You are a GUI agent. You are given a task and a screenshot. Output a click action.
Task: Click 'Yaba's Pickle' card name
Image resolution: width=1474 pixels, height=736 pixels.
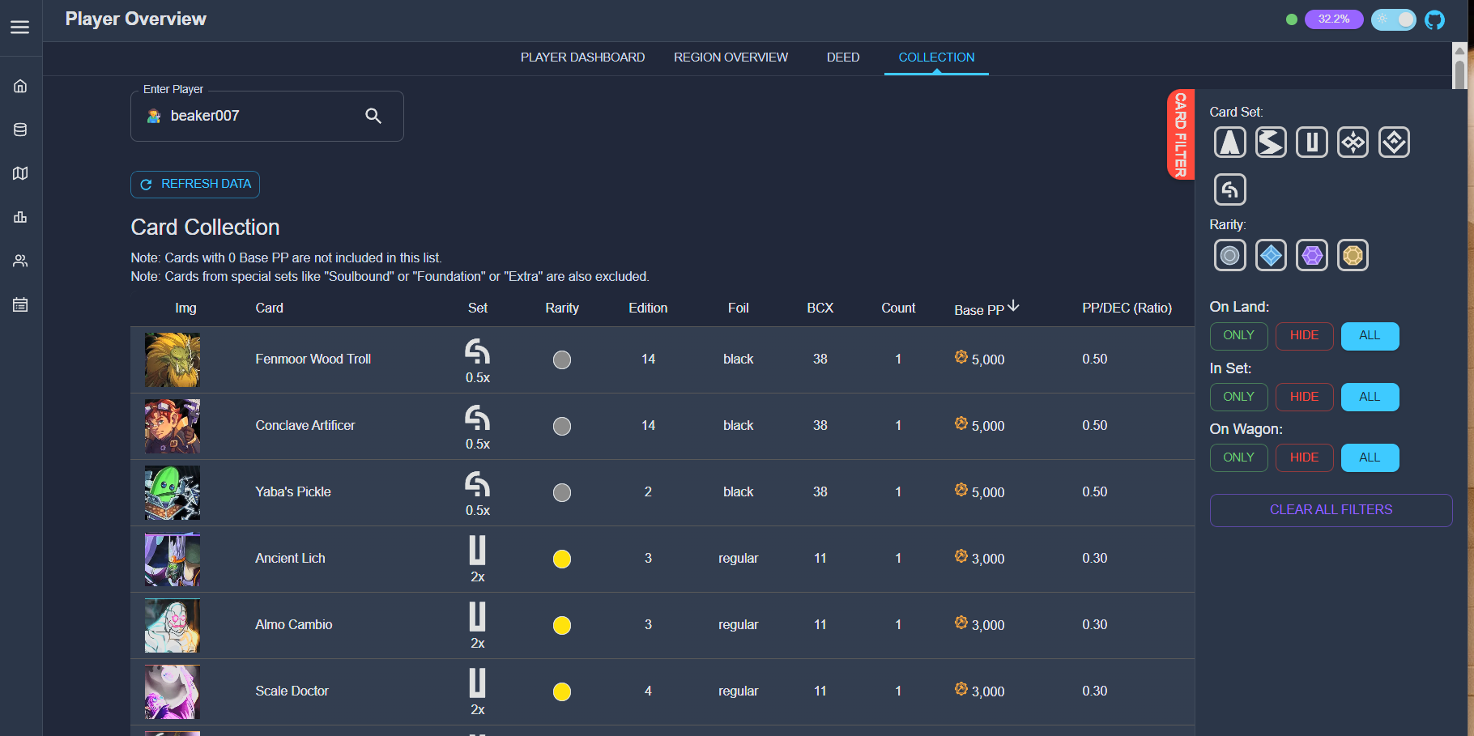click(293, 492)
